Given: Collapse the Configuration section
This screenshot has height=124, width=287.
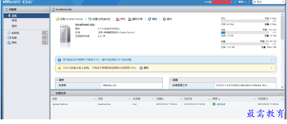Looking at the screenshot, I should (x=171, y=80).
